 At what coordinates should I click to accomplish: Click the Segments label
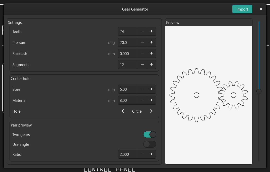(x=21, y=65)
